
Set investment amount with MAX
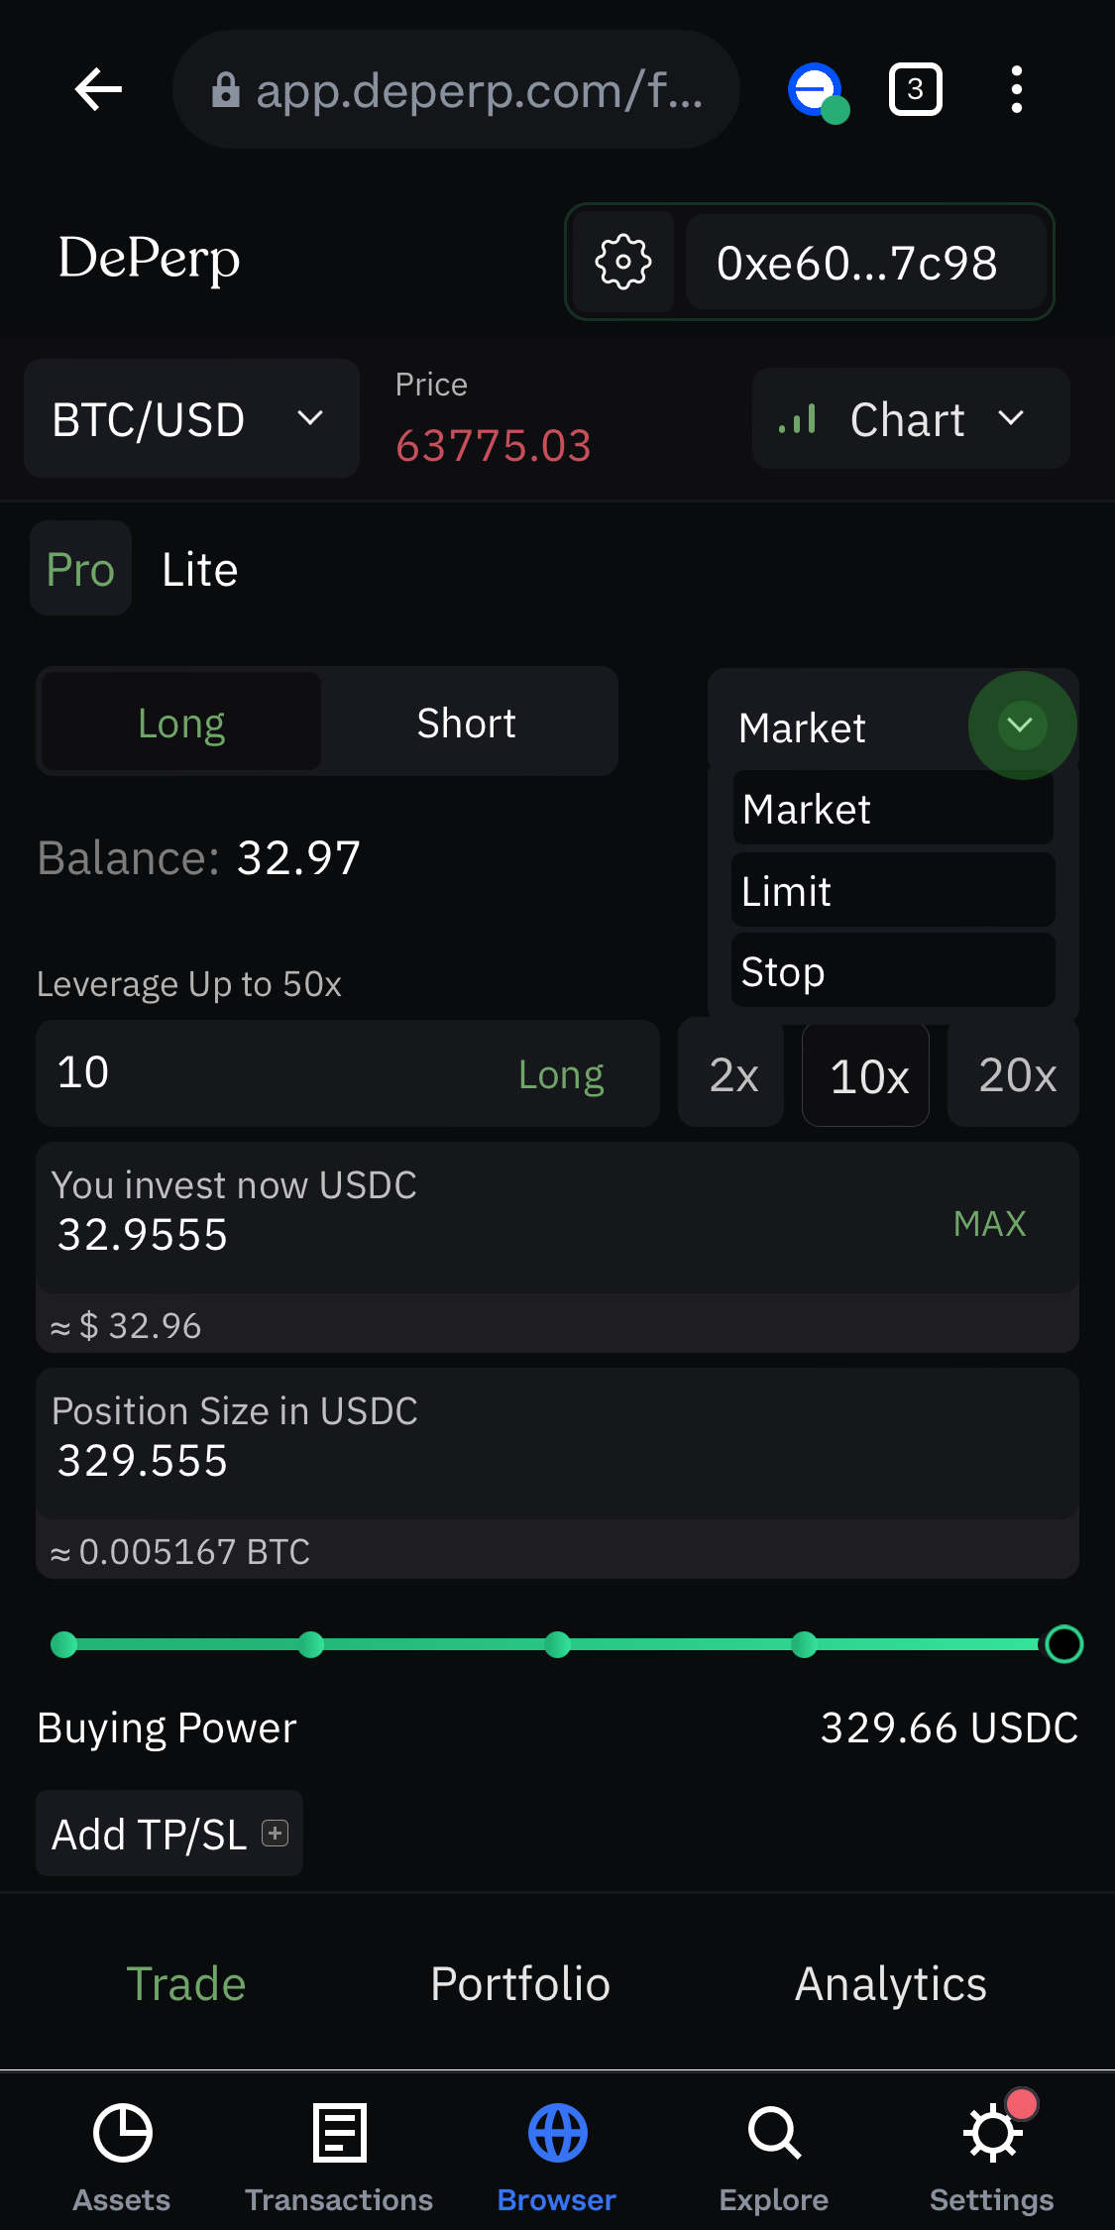(x=989, y=1224)
